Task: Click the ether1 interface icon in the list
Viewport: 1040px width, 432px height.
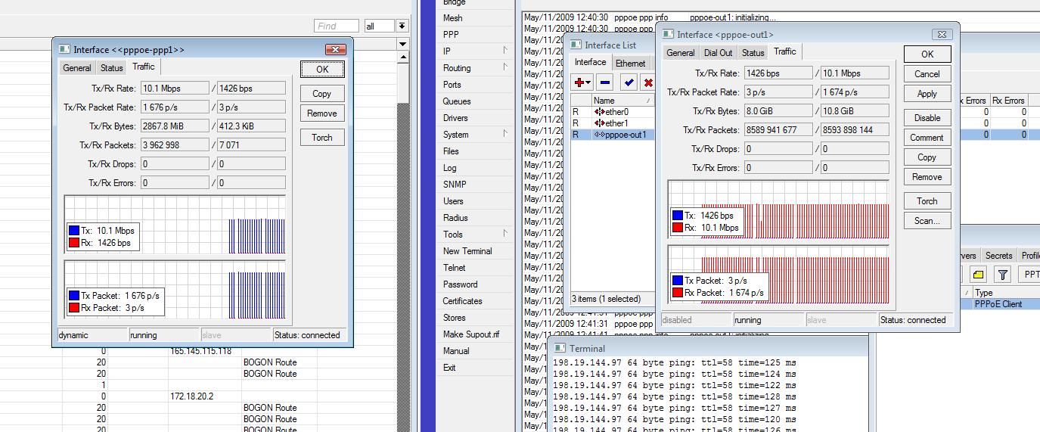Action: click(x=600, y=123)
